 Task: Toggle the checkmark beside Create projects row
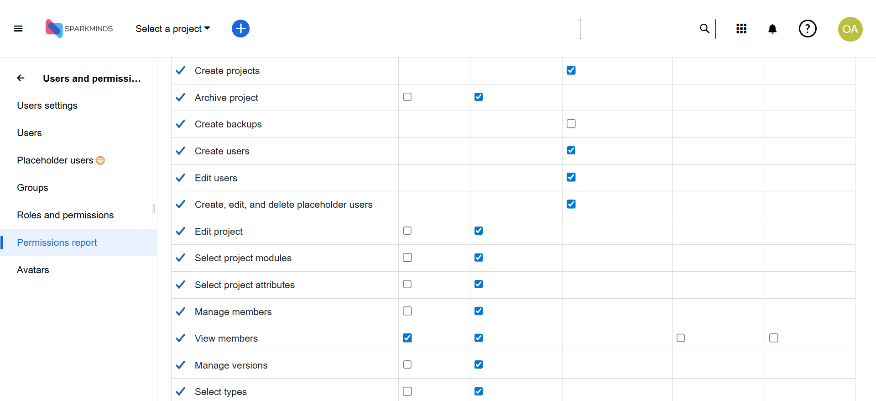click(181, 70)
